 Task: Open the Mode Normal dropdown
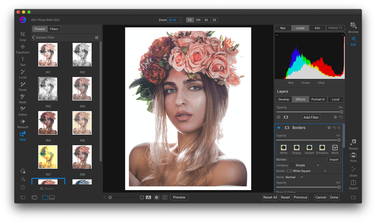tap(294, 177)
